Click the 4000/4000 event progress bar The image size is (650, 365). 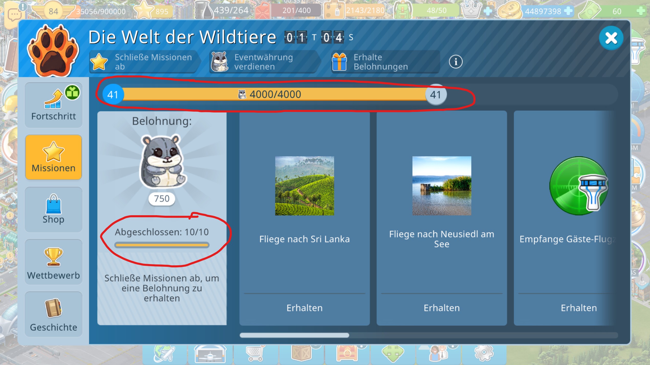tap(275, 94)
